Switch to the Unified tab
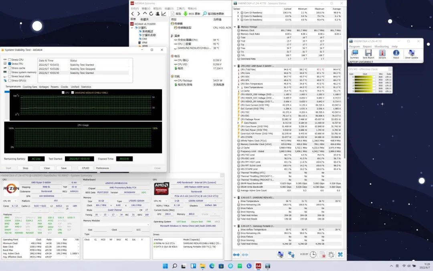This screenshot has height=271, width=433. coord(75,87)
